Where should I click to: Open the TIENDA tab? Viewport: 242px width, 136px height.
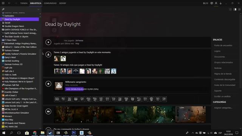[x=24, y=3]
